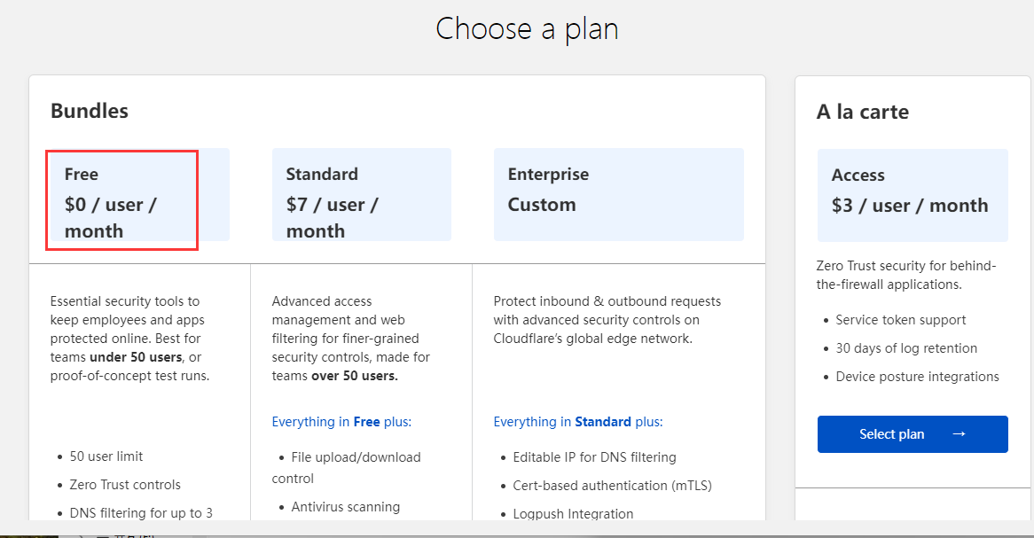Click the "Logpush Integration" feature item
The image size is (1034, 538).
click(573, 514)
